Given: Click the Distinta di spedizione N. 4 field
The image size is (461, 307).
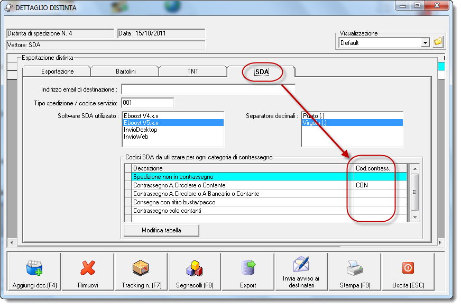Looking at the screenshot, I should 60,33.
